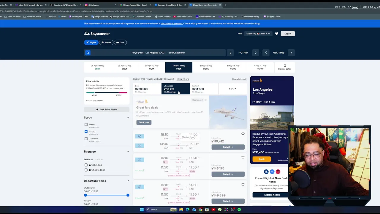Tick the 2+ stops checkbox
This screenshot has height=214, width=380.
click(86, 139)
